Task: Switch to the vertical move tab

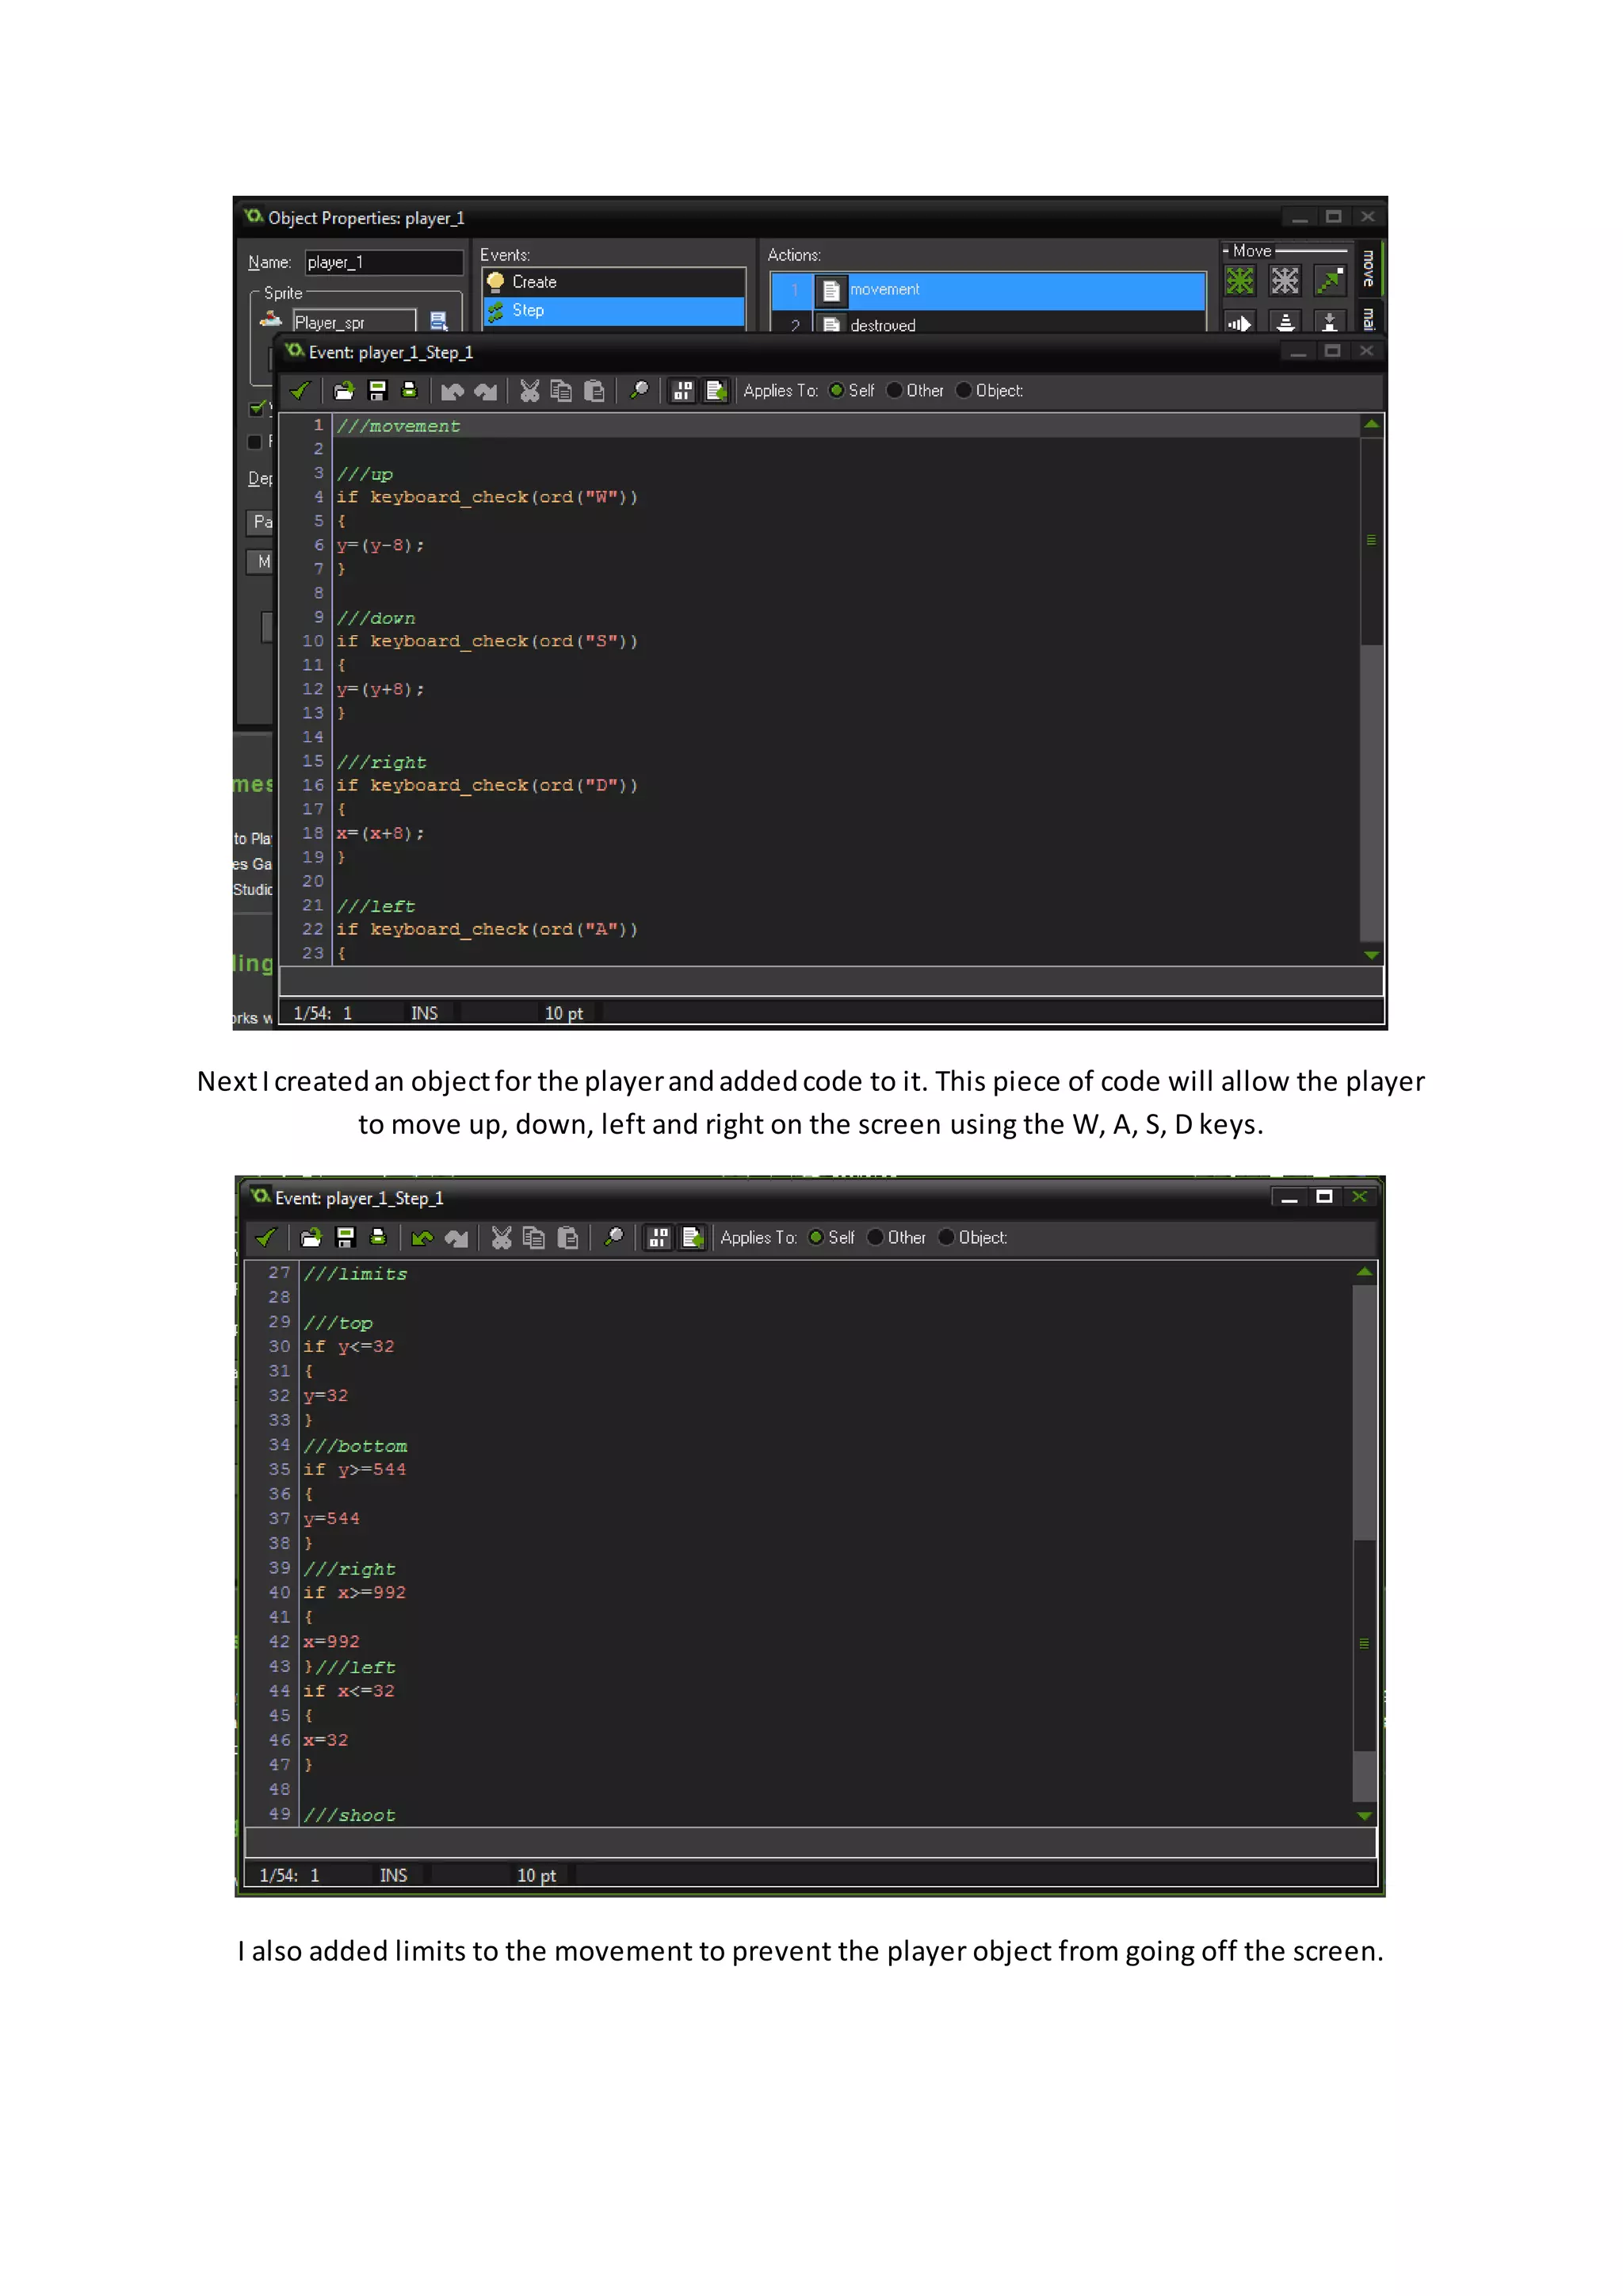Action: click(1368, 268)
